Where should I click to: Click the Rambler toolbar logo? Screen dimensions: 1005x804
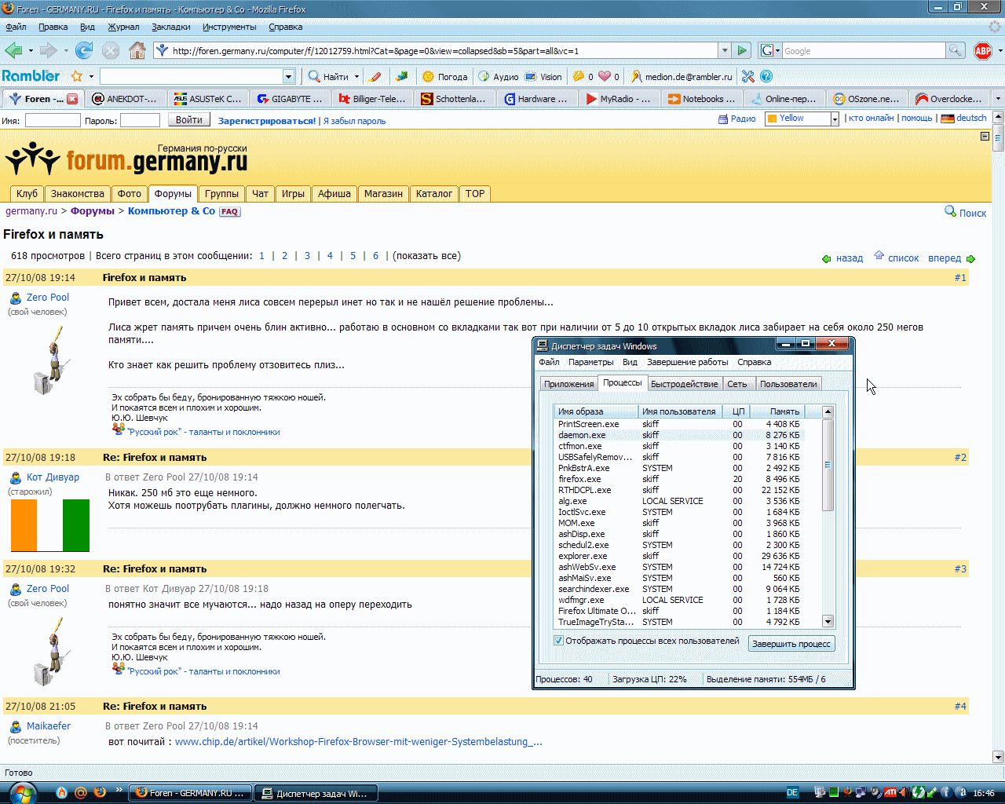(31, 76)
